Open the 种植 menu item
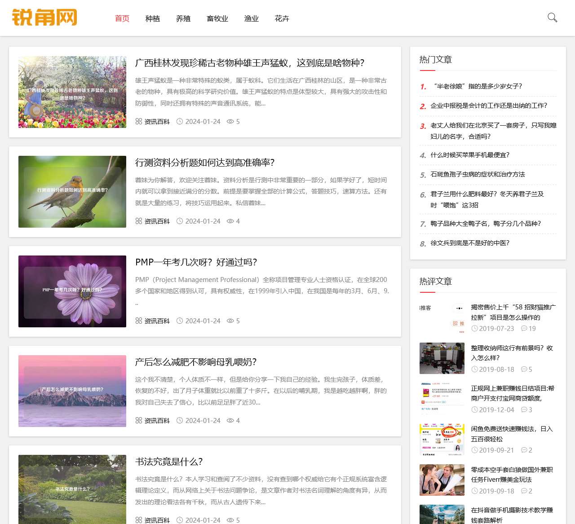The width and height of the screenshot is (575, 524). click(x=153, y=18)
